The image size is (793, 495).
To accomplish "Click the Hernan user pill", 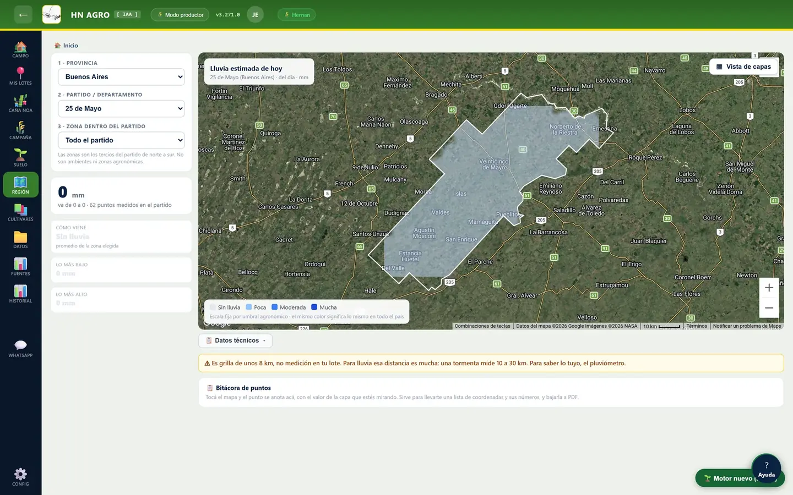I will coord(297,15).
